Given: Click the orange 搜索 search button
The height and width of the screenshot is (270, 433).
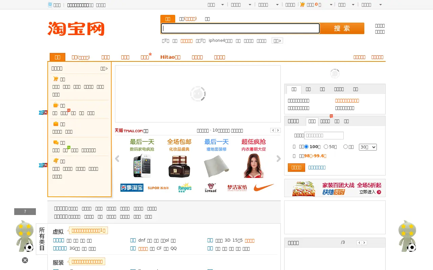Looking at the screenshot, I should [342, 28].
